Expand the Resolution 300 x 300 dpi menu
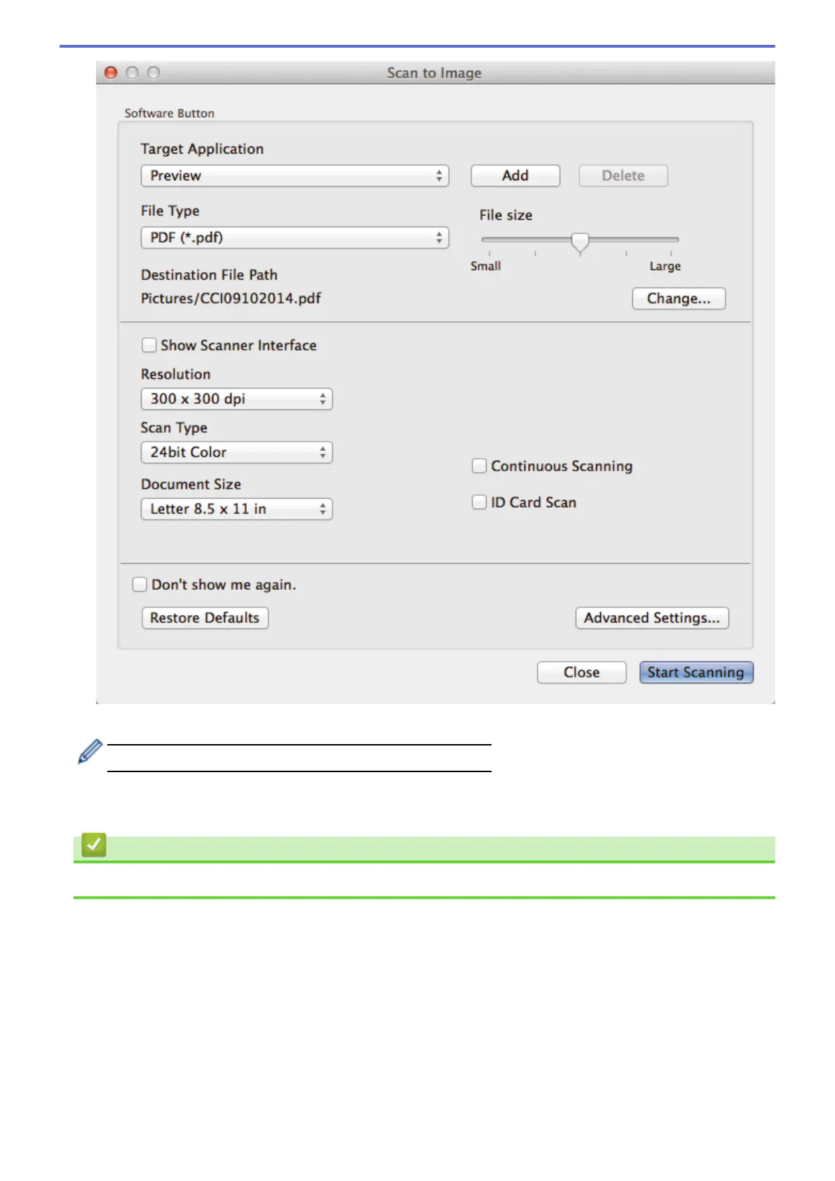Viewport: 835px width, 1181px height. 236,398
